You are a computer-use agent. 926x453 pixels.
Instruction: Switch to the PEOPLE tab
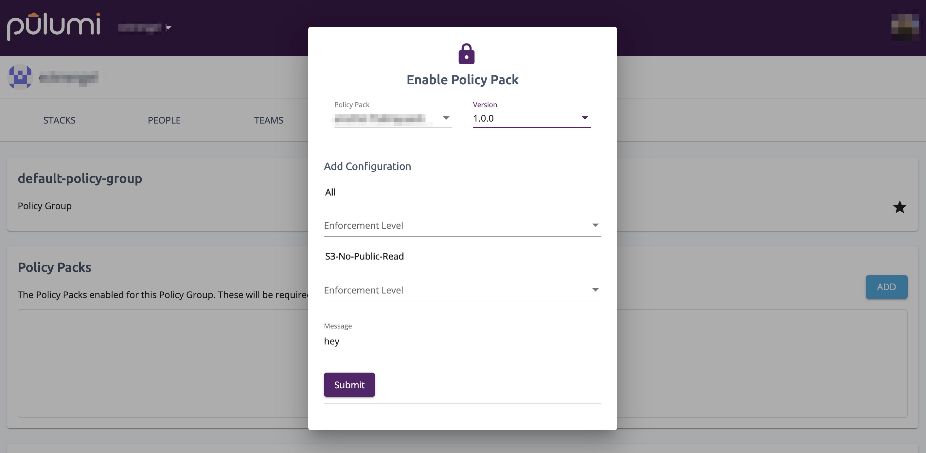[x=164, y=120]
